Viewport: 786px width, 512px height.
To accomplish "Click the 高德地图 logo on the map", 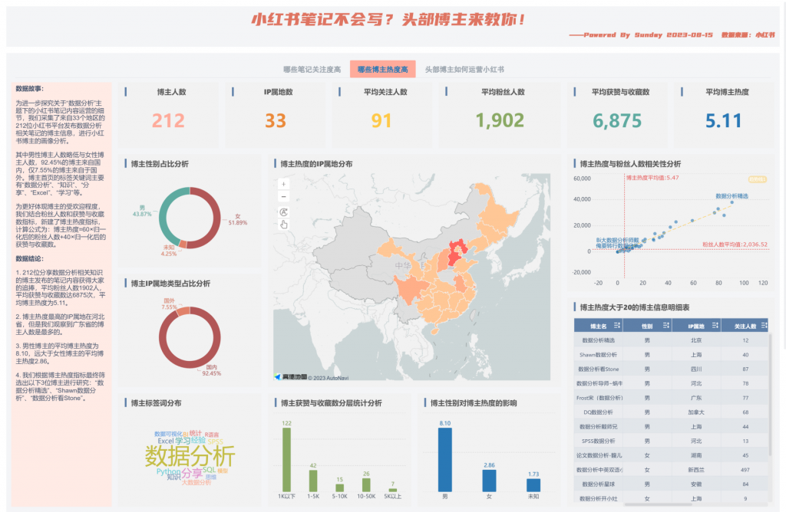I will [x=291, y=377].
